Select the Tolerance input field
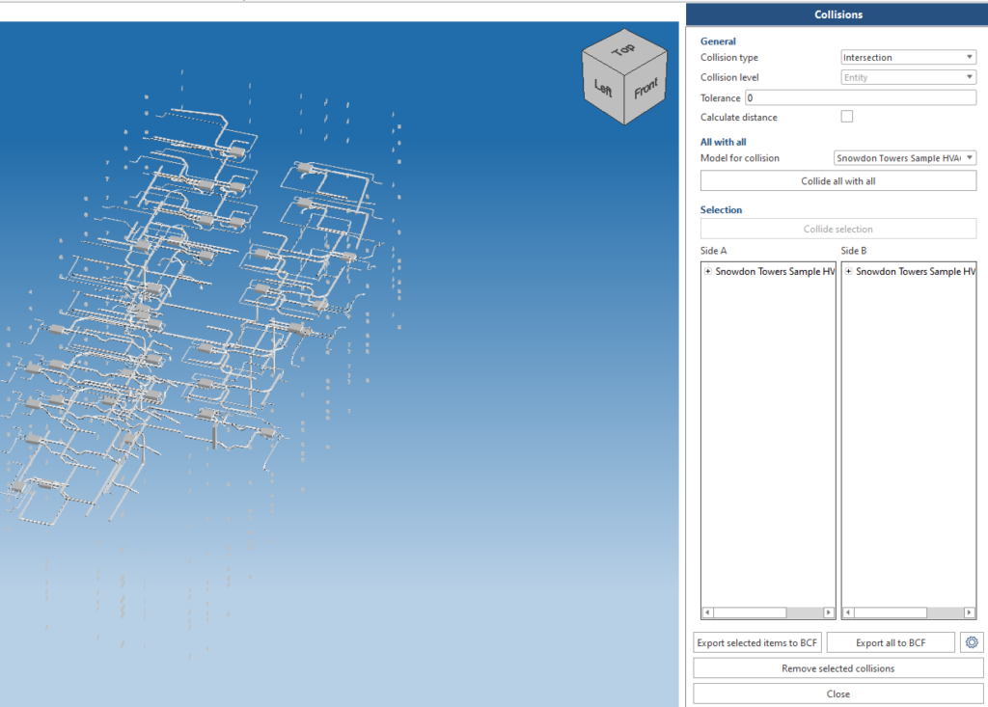Image resolution: width=988 pixels, height=707 pixels. point(859,96)
